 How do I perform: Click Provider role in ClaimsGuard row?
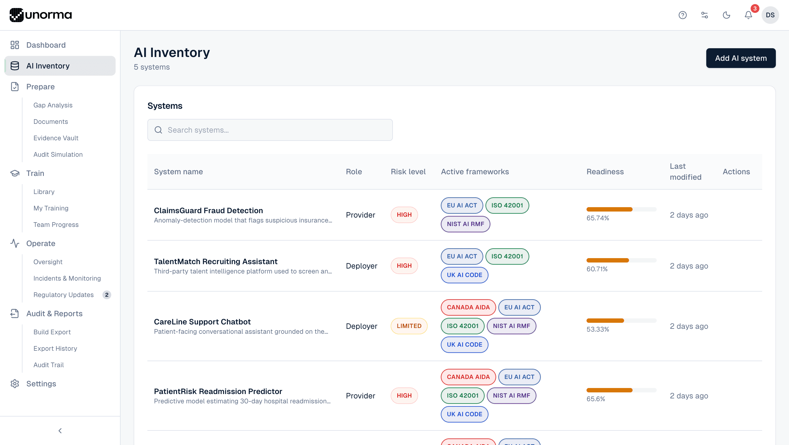[x=361, y=215]
